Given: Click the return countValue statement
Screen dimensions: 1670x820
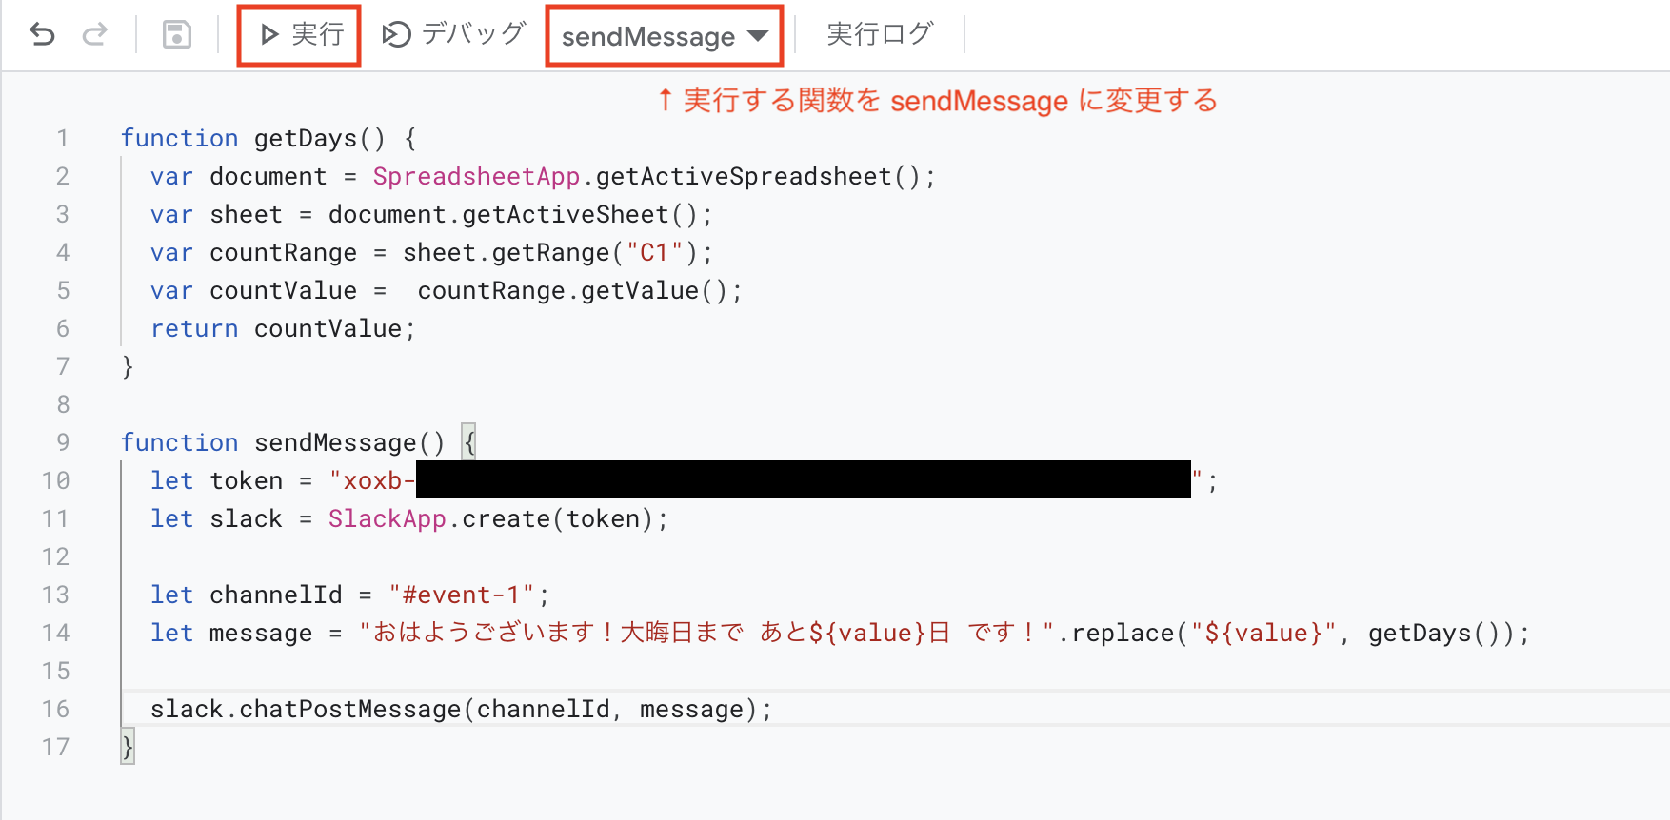Looking at the screenshot, I should point(283,328).
